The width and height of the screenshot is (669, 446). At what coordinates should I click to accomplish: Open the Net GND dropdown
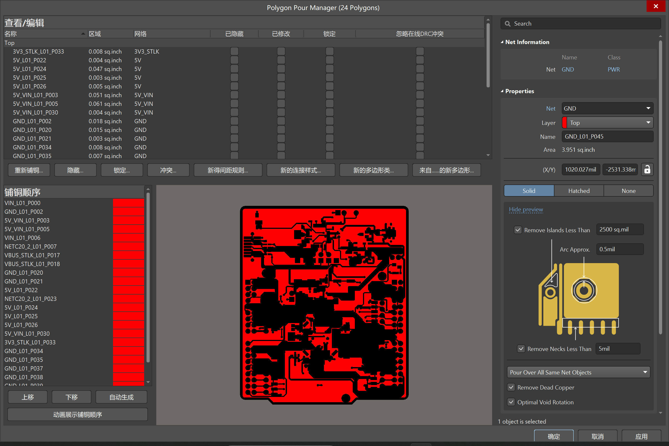point(607,108)
